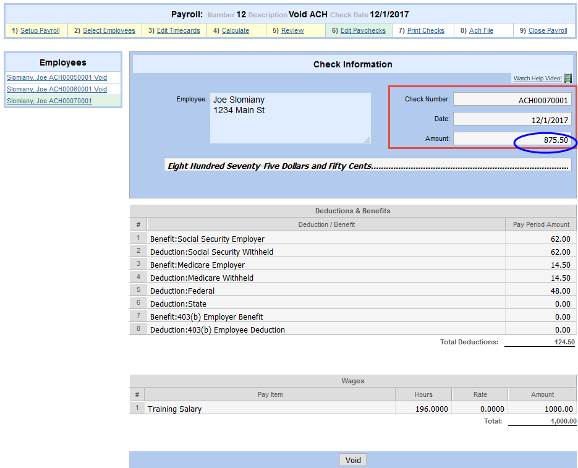
Task: Click the wage amount 1000.00
Action: pos(559,409)
